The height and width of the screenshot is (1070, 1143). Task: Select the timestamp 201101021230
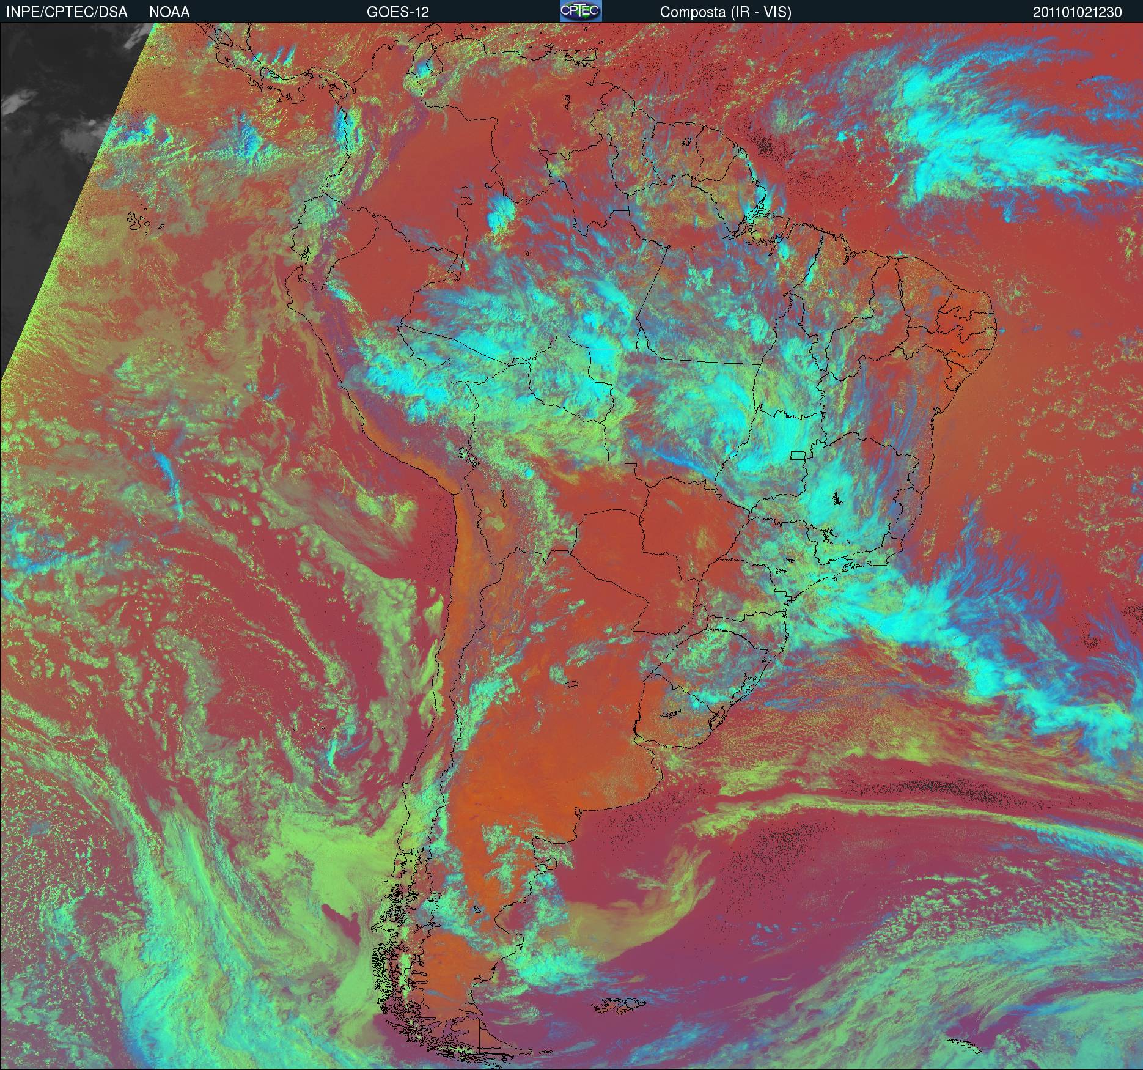[x=1078, y=12]
